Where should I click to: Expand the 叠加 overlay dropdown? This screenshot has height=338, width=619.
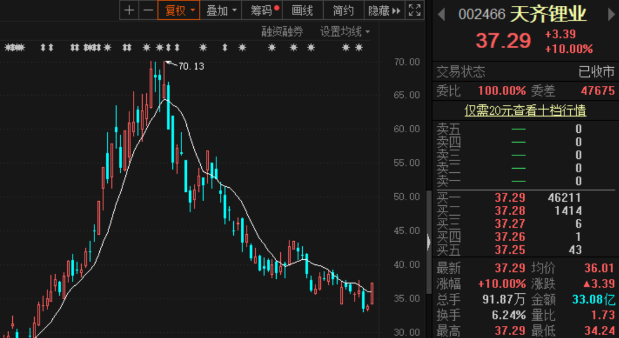point(222,10)
